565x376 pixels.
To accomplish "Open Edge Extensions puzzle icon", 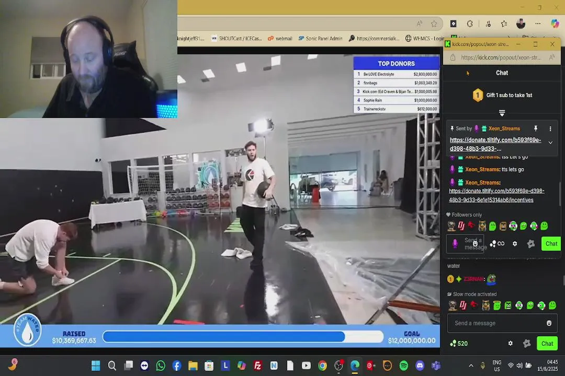I will (469, 23).
